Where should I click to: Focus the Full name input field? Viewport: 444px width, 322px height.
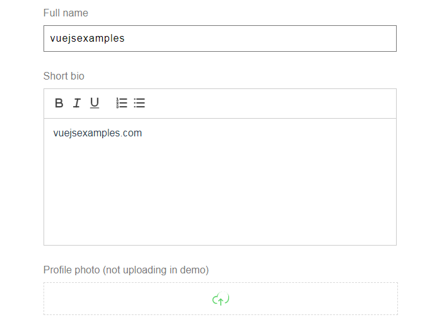[219, 39]
